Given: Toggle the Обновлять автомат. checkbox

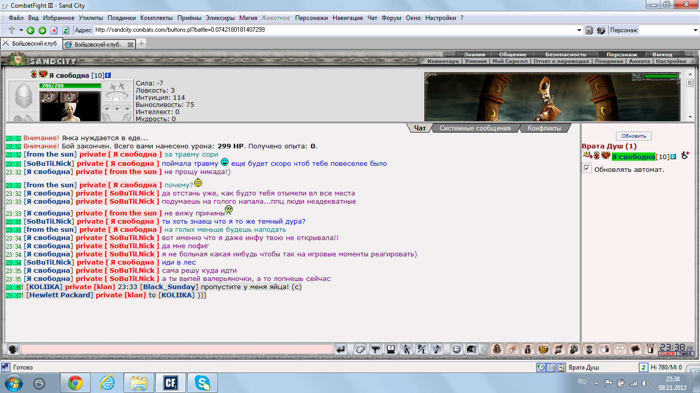Looking at the screenshot, I should click(587, 168).
